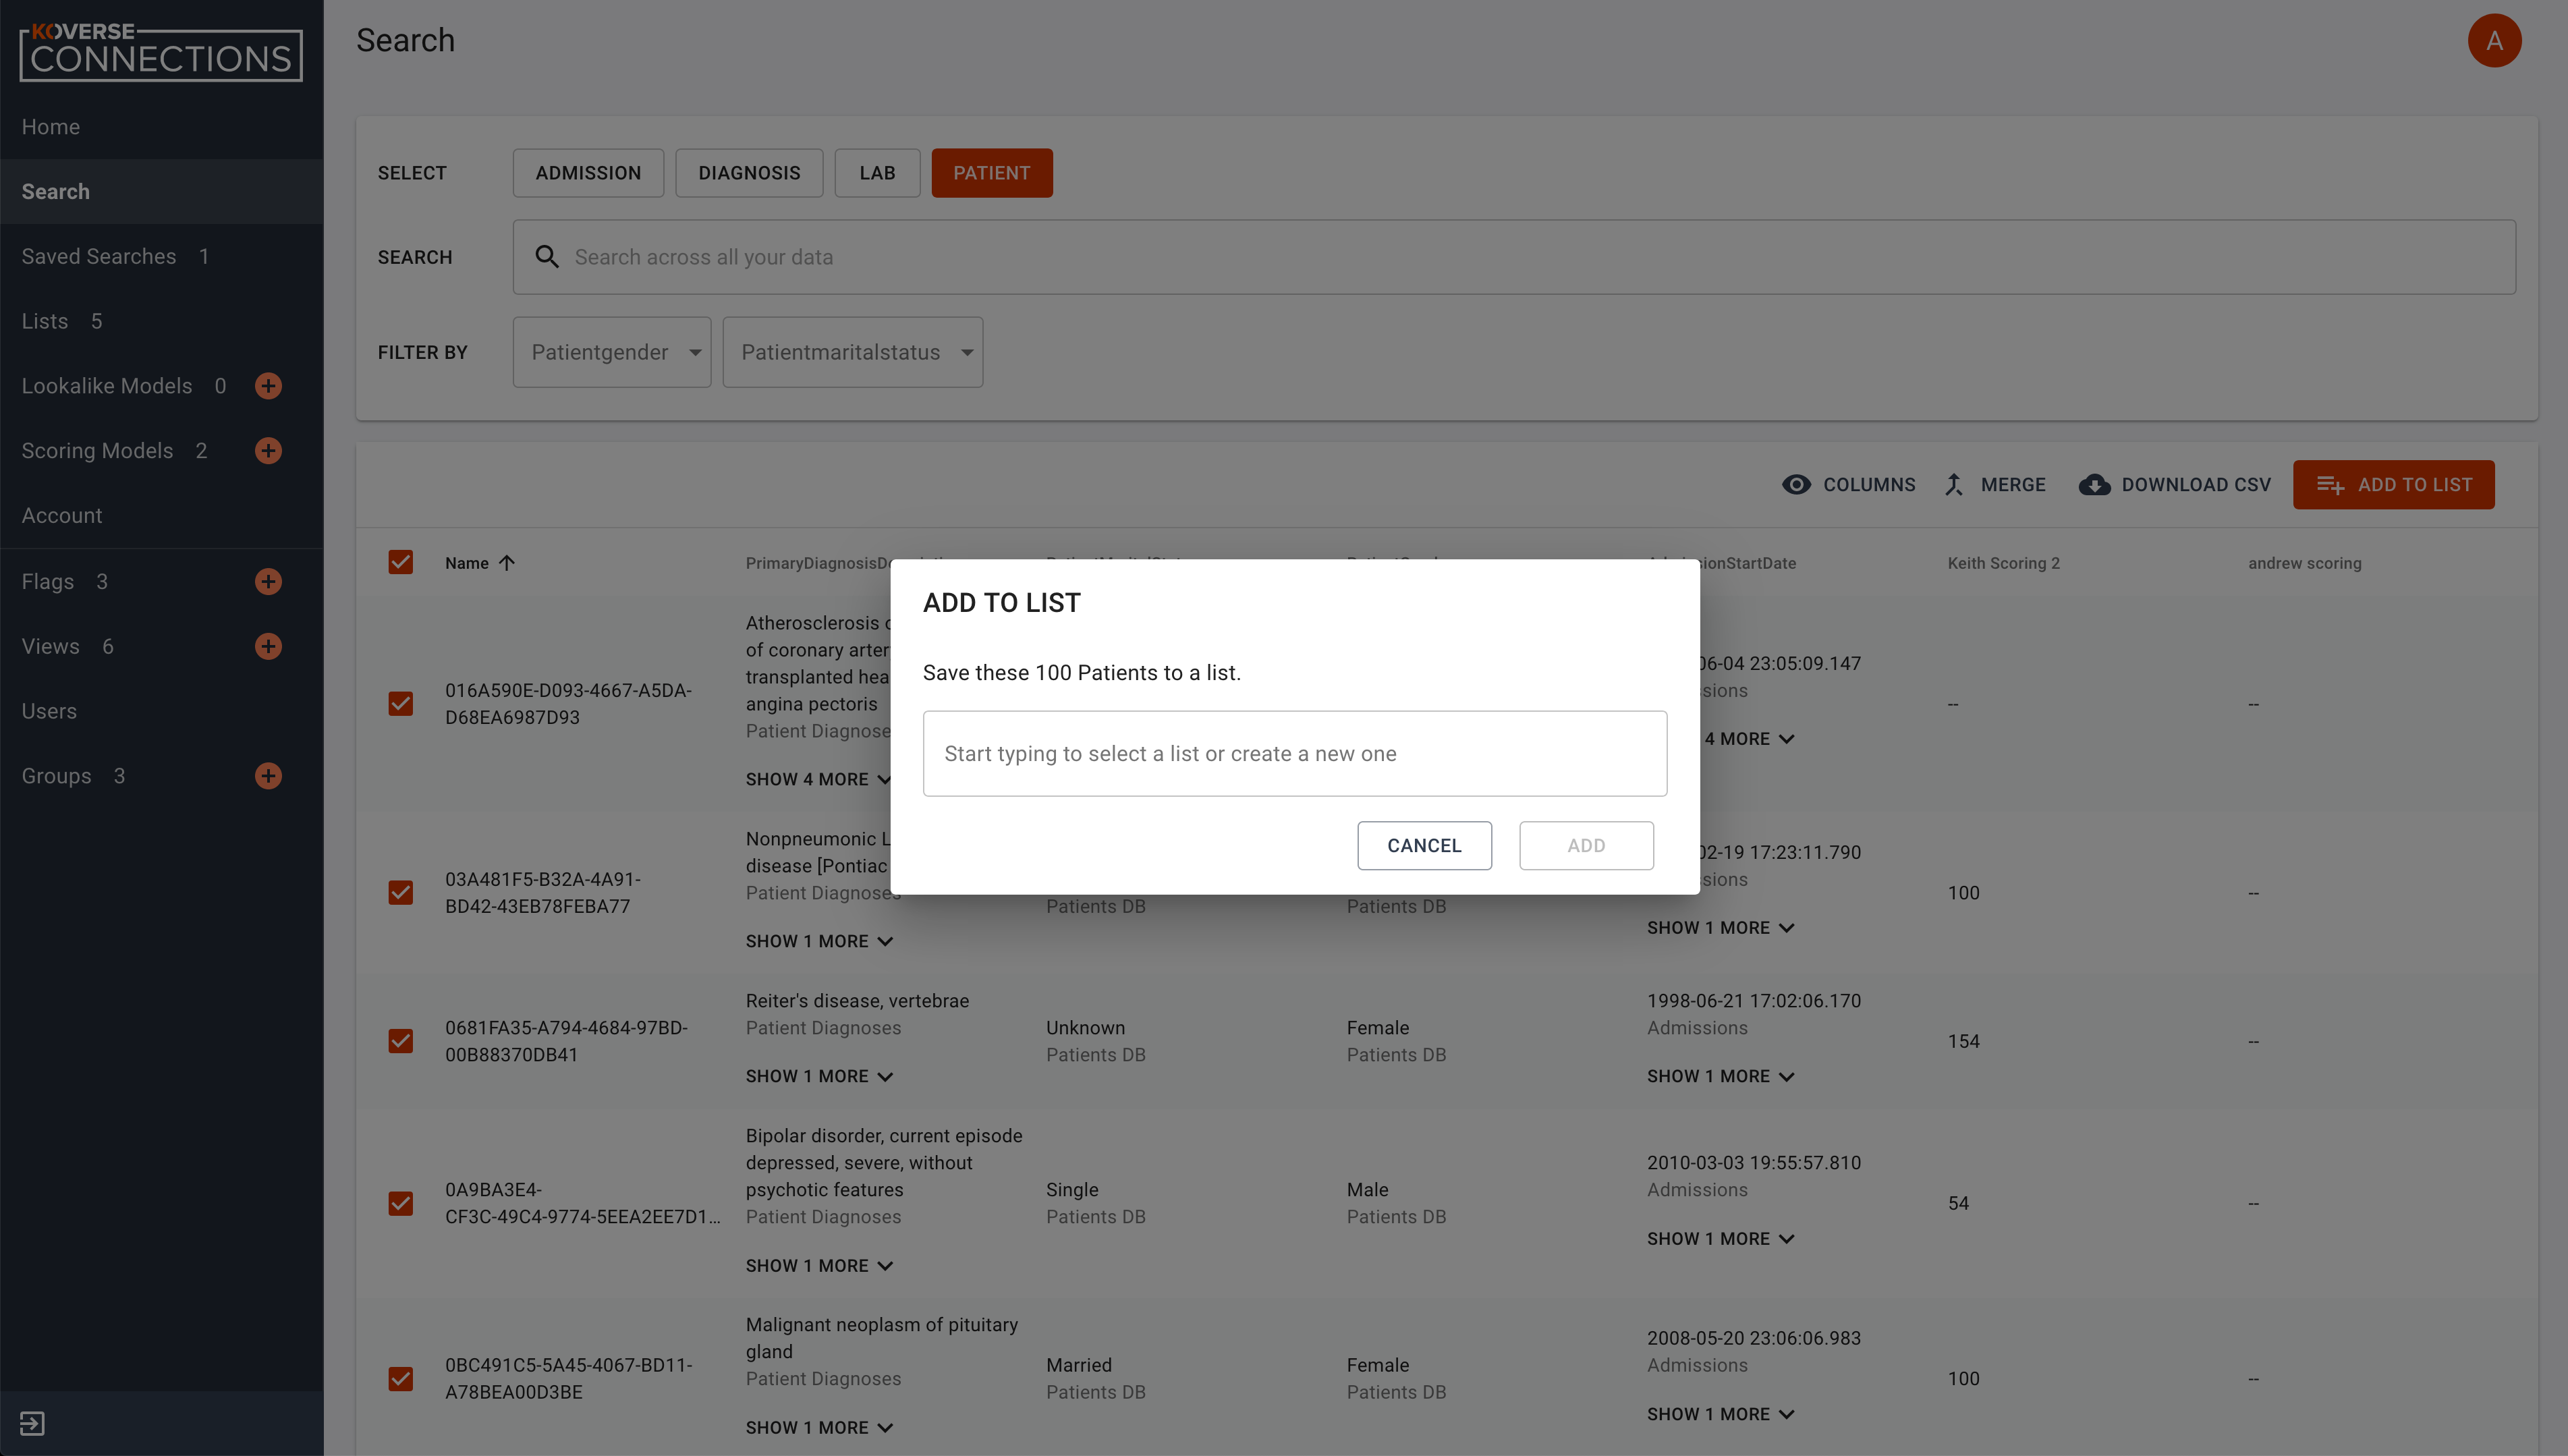This screenshot has width=2568, height=1456.
Task: Expand Show 1 More under Reiter's disease
Action: (819, 1077)
